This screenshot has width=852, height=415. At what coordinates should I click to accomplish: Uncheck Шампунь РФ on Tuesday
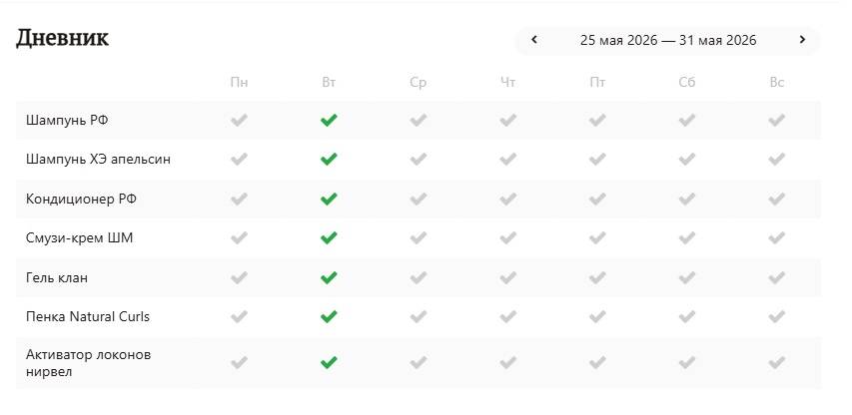click(x=329, y=120)
